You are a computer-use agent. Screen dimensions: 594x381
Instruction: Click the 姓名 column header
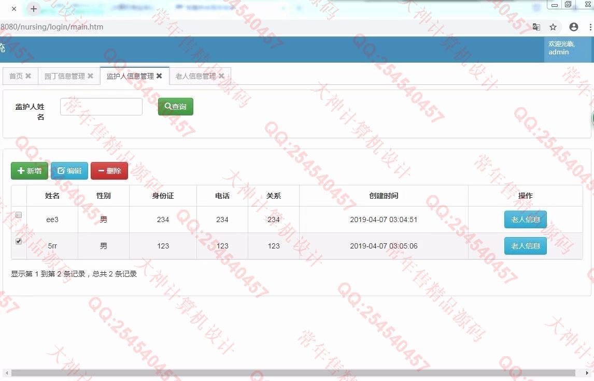pos(52,196)
